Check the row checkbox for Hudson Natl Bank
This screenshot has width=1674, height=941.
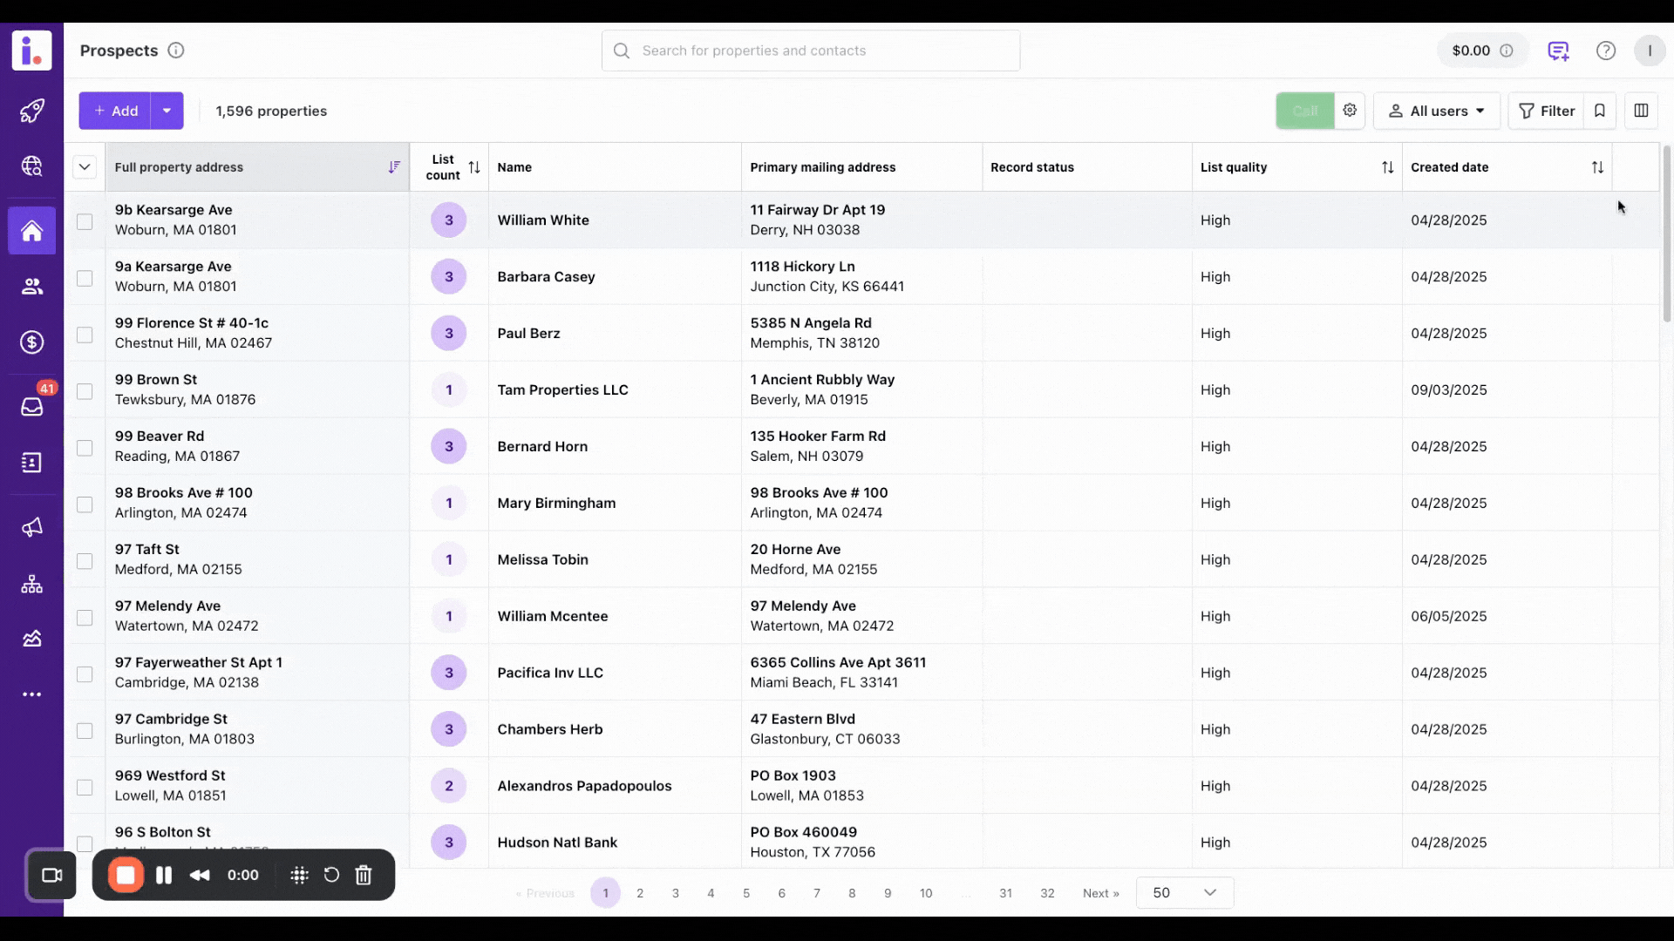(85, 843)
